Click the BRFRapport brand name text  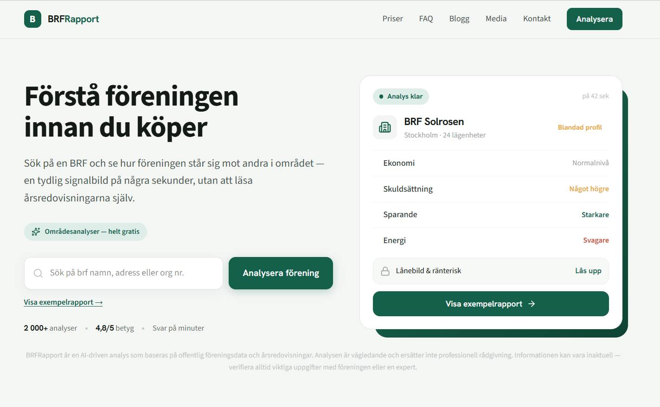point(73,19)
